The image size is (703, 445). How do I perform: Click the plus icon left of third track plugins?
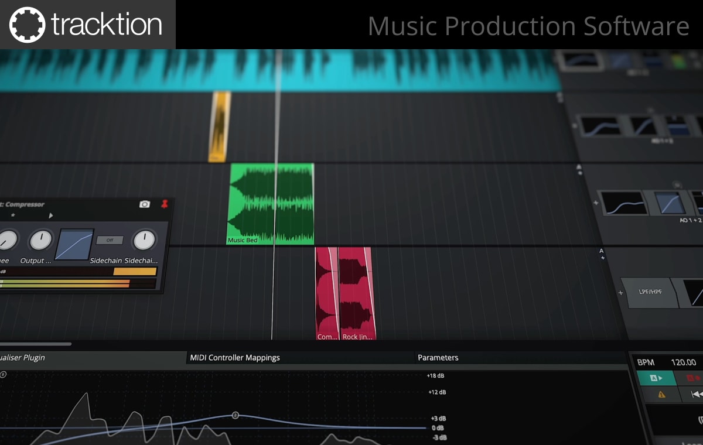[596, 203]
